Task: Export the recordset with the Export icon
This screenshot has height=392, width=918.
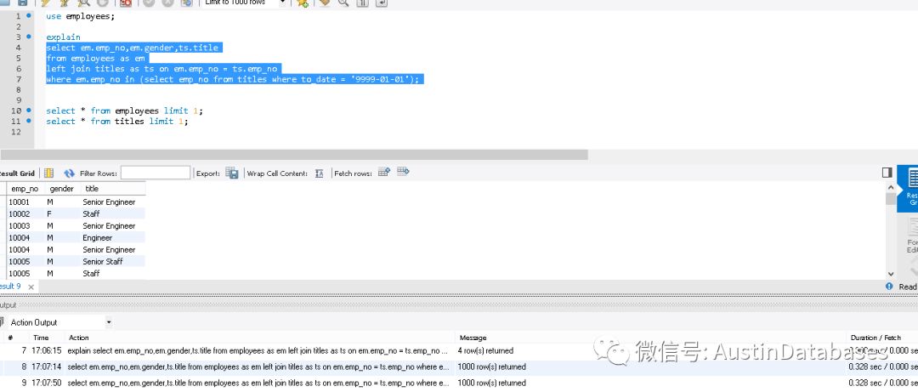Action: coord(232,173)
